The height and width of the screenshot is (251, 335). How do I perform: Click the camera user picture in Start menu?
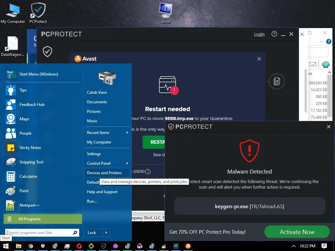107,77
